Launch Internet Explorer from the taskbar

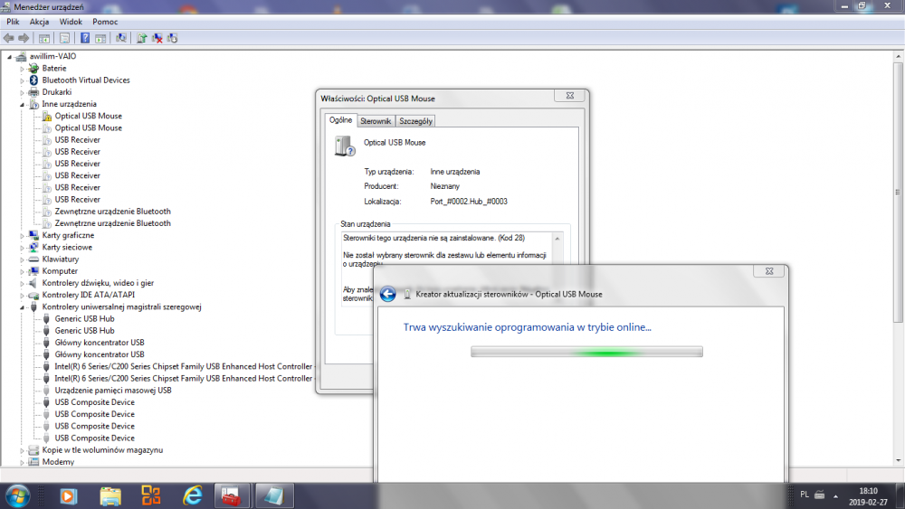coord(192,495)
